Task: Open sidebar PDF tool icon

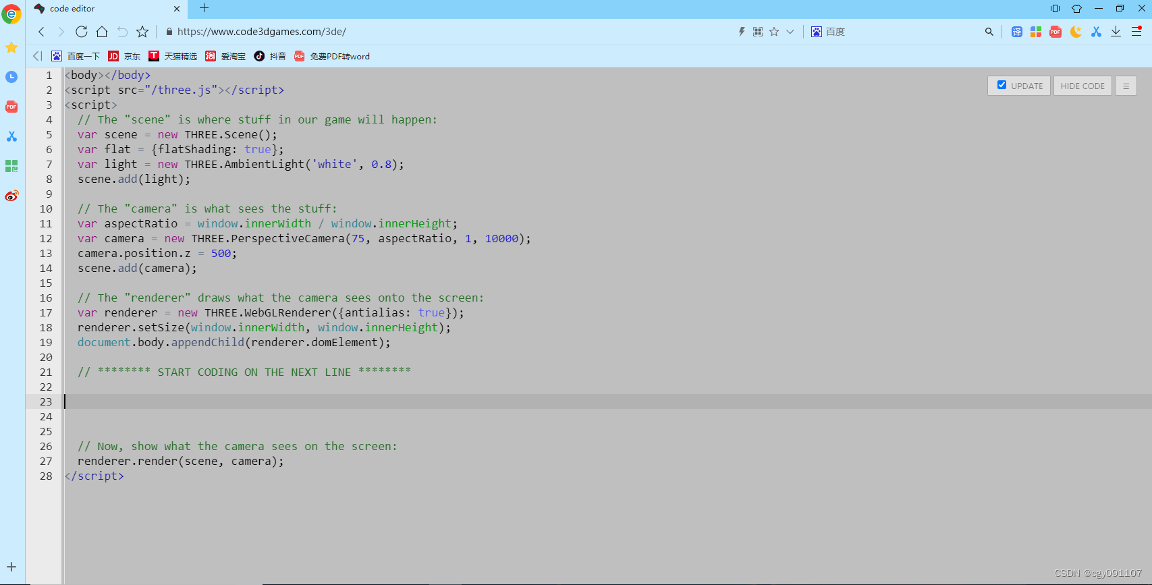Action: pyautogui.click(x=11, y=107)
